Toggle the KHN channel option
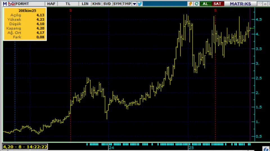270x151 pixels. point(96,4)
